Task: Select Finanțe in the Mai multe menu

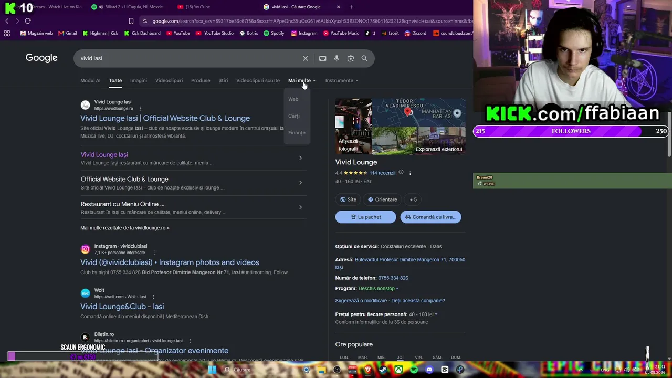Action: (297, 133)
